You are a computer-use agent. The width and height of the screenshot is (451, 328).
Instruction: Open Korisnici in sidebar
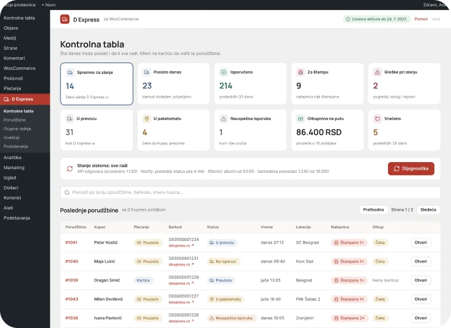(x=12, y=198)
